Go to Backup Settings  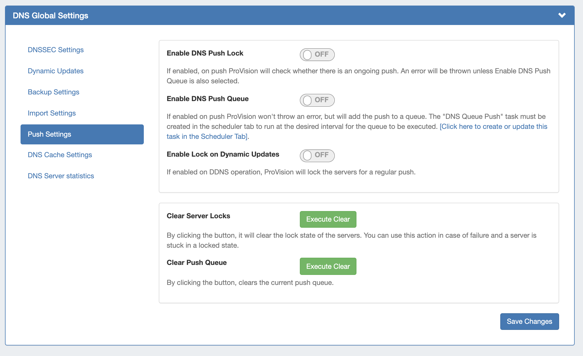point(53,92)
